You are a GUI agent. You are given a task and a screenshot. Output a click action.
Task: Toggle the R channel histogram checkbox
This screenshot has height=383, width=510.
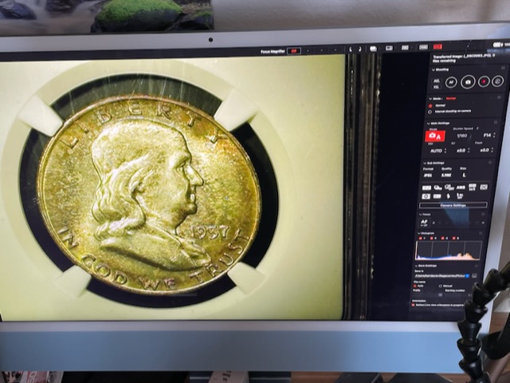(432, 239)
